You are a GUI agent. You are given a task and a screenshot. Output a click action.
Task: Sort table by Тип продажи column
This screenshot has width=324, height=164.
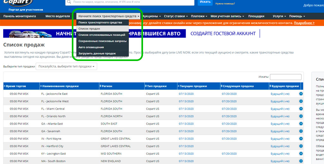tap(161, 86)
